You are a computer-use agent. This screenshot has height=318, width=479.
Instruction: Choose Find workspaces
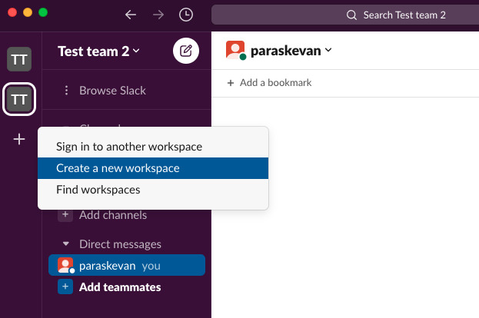153,190
